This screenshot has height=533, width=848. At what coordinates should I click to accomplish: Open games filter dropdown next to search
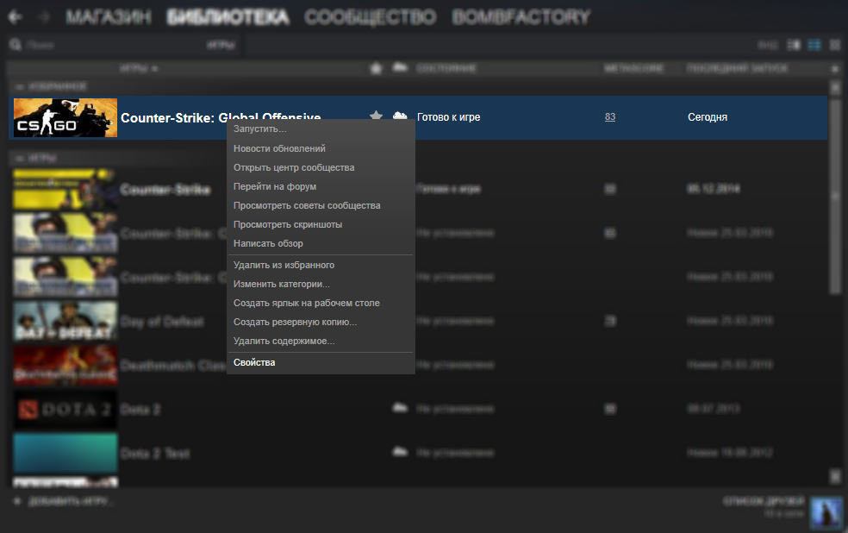(221, 45)
